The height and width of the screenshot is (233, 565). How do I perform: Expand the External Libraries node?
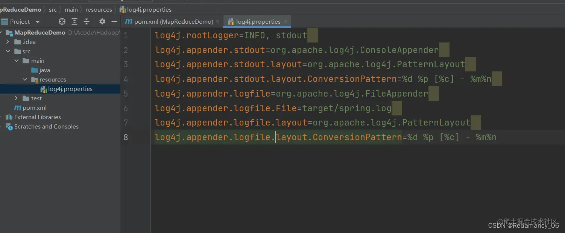2,117
